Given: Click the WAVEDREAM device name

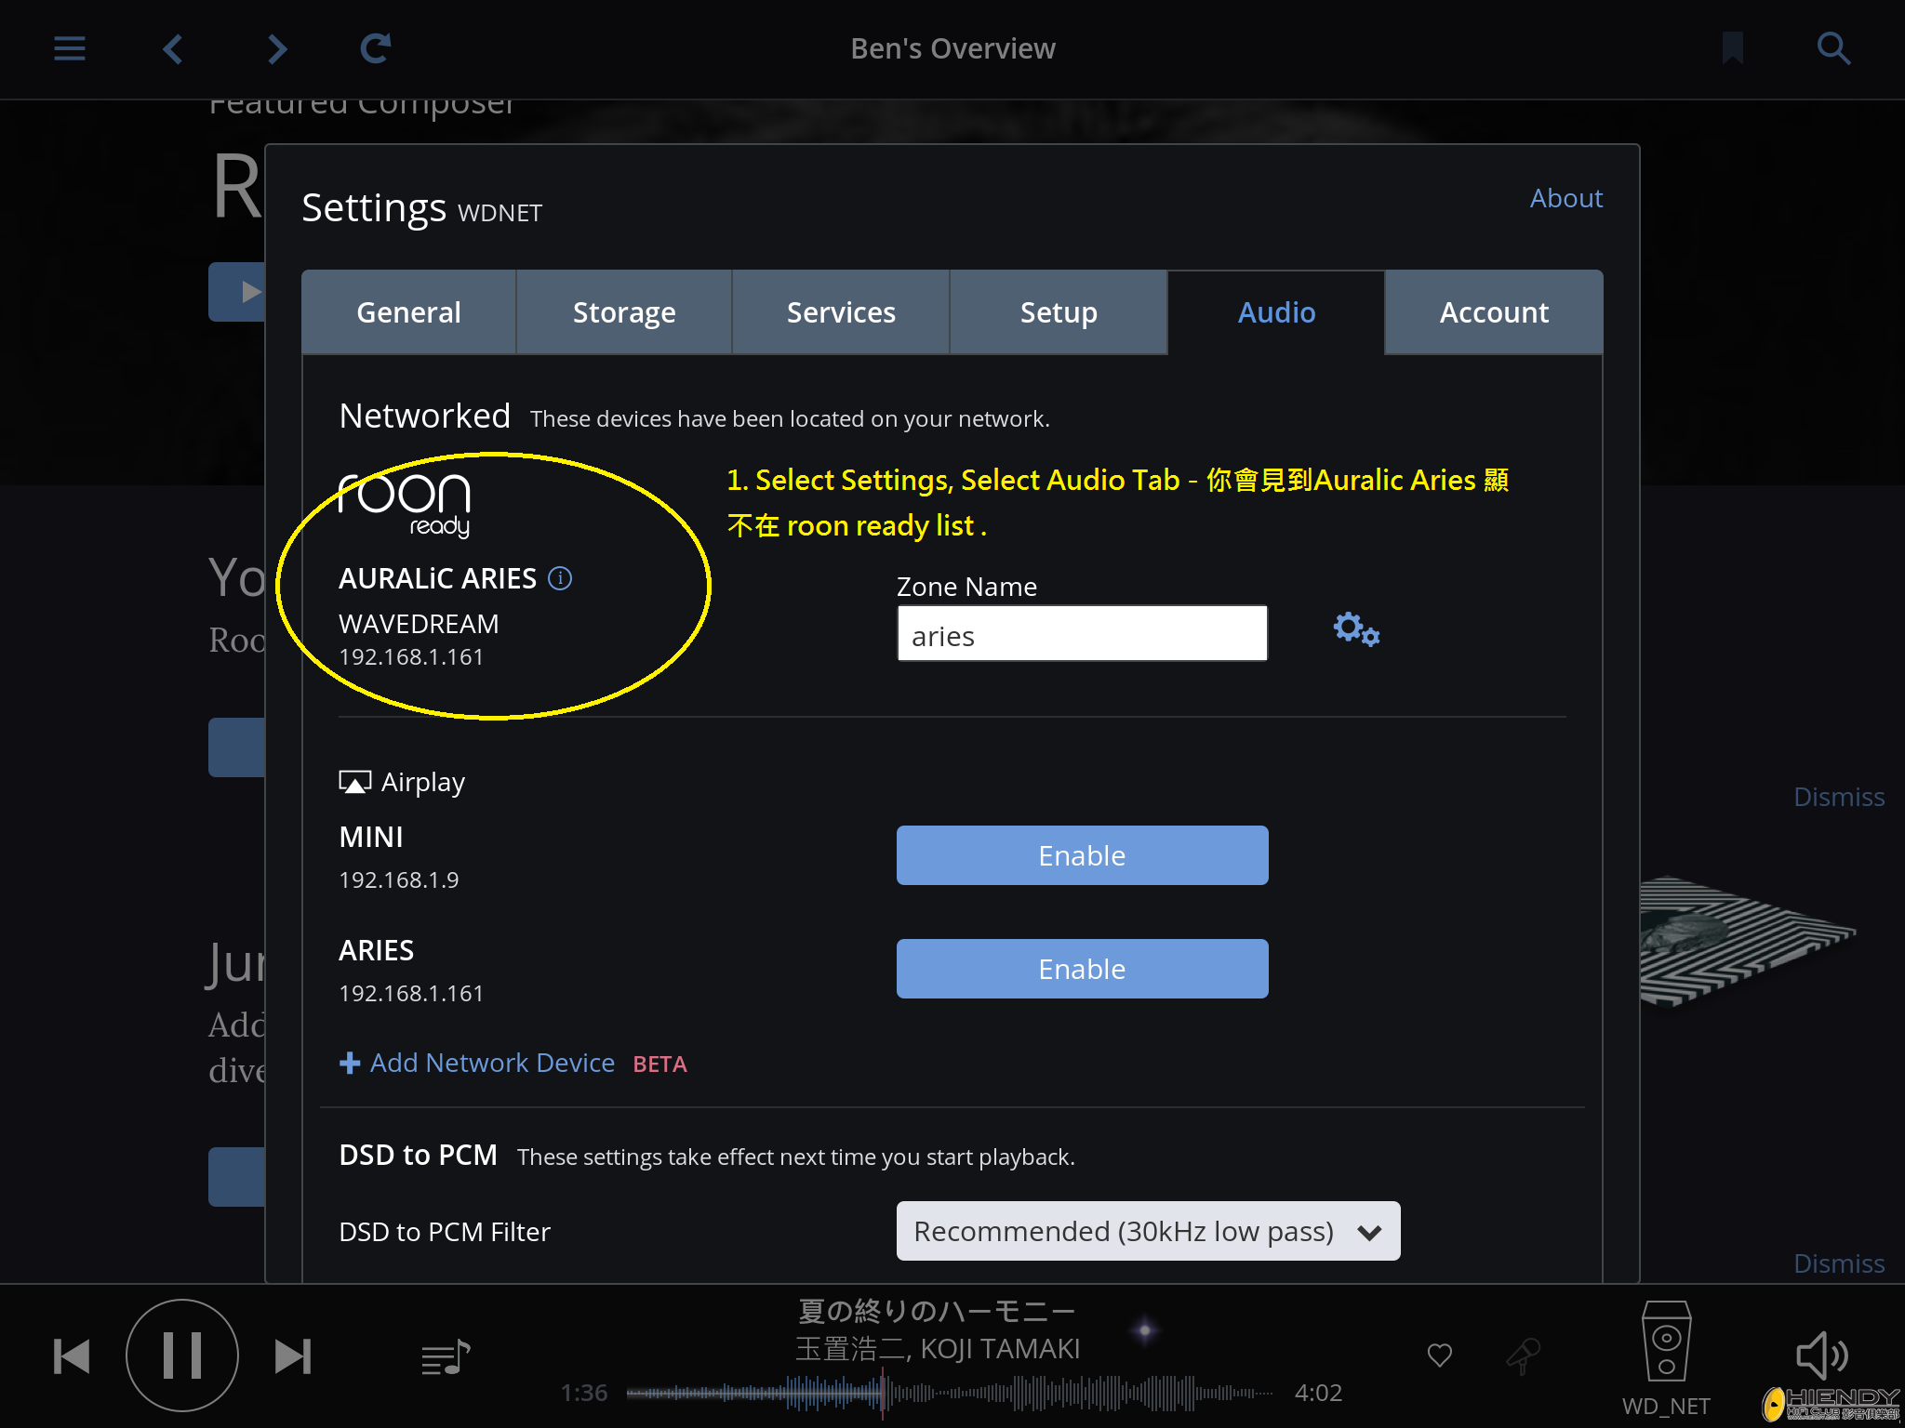Looking at the screenshot, I should pos(419,624).
